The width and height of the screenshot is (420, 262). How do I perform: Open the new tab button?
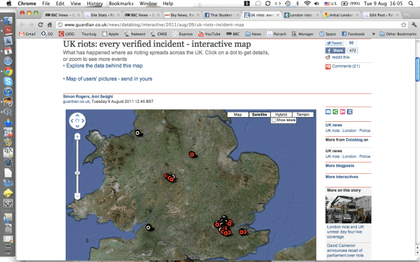pos(406,15)
